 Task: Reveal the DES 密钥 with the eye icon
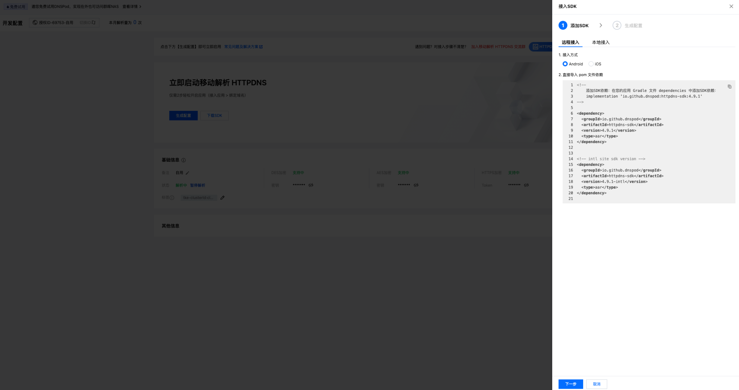coord(311,185)
